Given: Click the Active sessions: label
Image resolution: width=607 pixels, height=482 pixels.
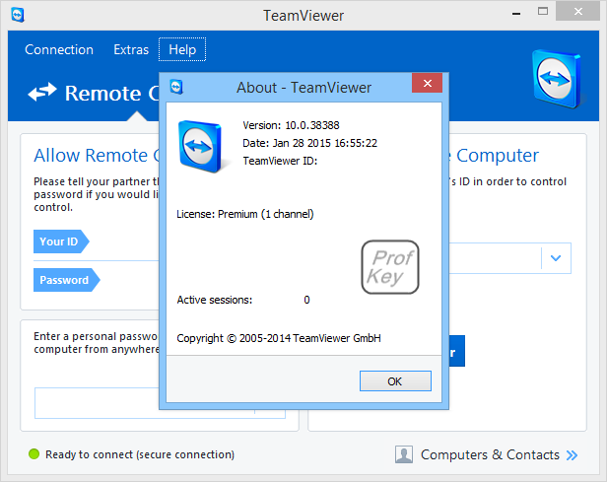Looking at the screenshot, I should tap(215, 300).
